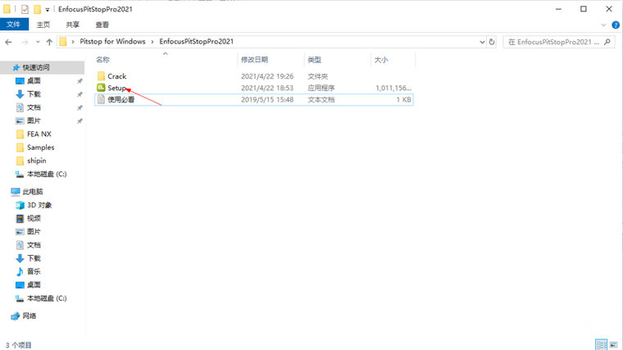Click the 2019/5/15 15:48 date cell
623x350 pixels.
(267, 100)
